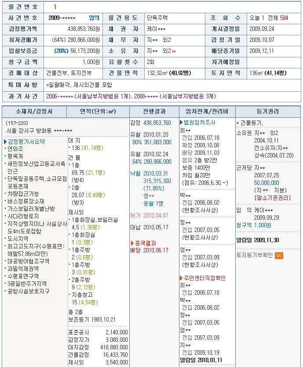
Task: Click the 면적(단위:㎡) column header
Action: point(98,112)
